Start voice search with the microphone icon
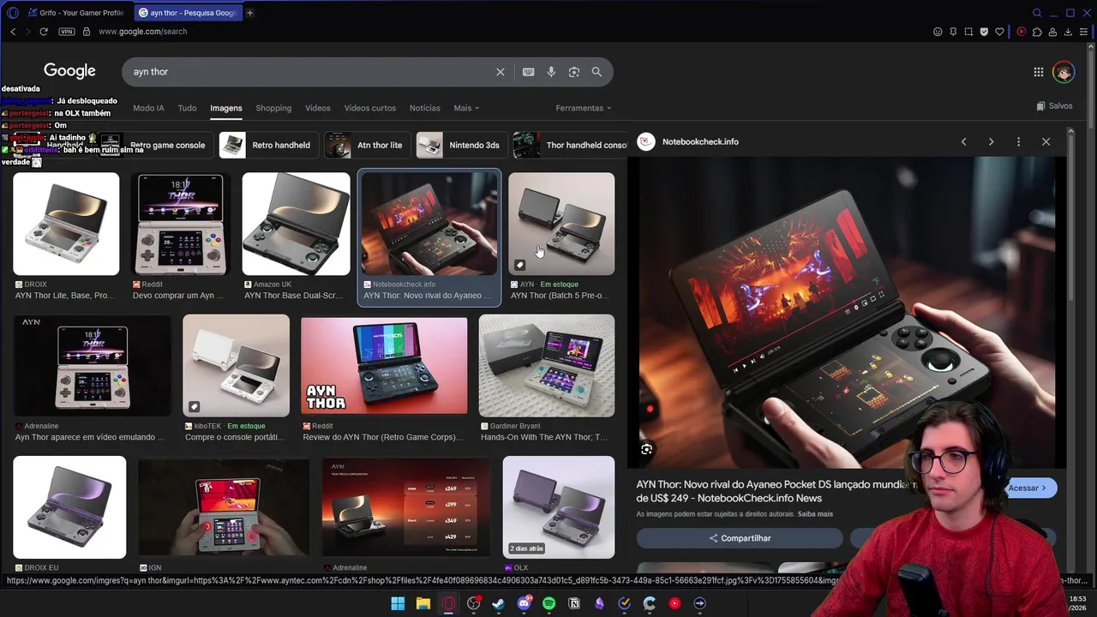 pyautogui.click(x=551, y=72)
